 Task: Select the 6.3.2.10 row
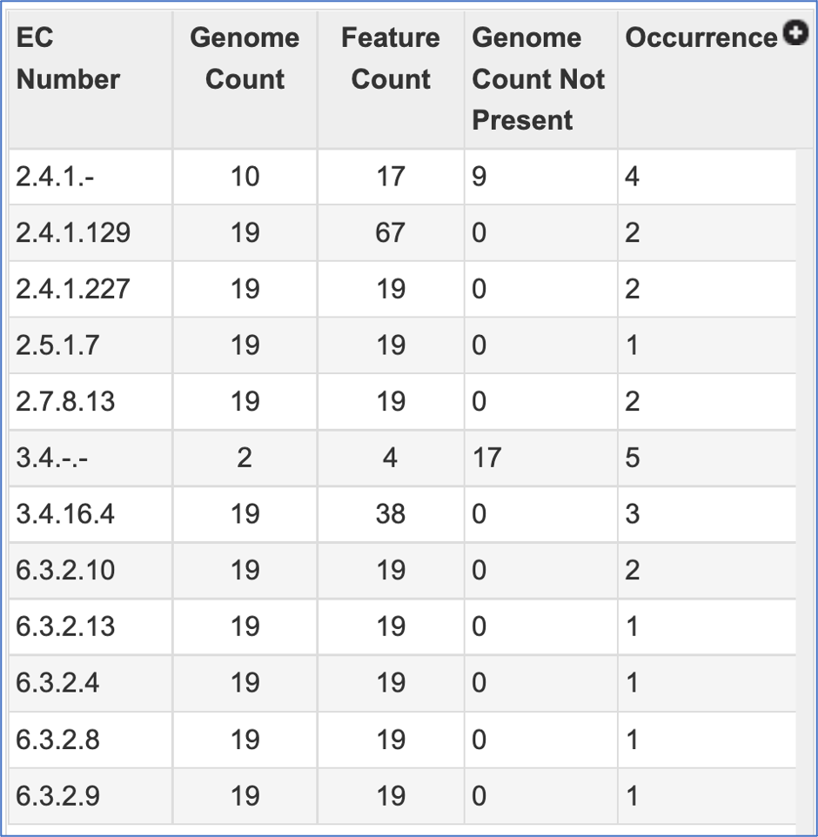click(402, 570)
